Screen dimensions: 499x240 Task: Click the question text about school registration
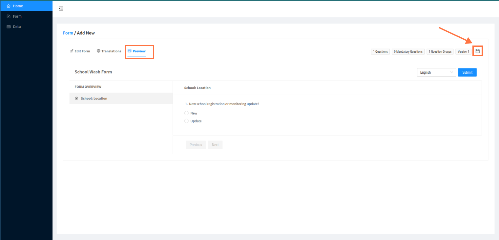click(224, 104)
